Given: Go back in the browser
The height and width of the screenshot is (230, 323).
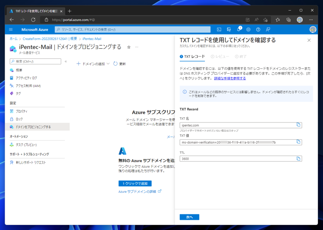Looking at the screenshot, I should coord(12,20).
